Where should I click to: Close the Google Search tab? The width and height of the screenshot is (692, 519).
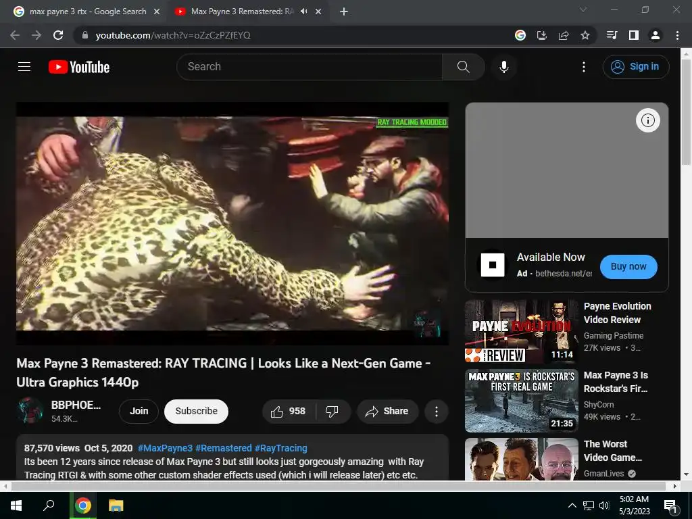pyautogui.click(x=157, y=11)
